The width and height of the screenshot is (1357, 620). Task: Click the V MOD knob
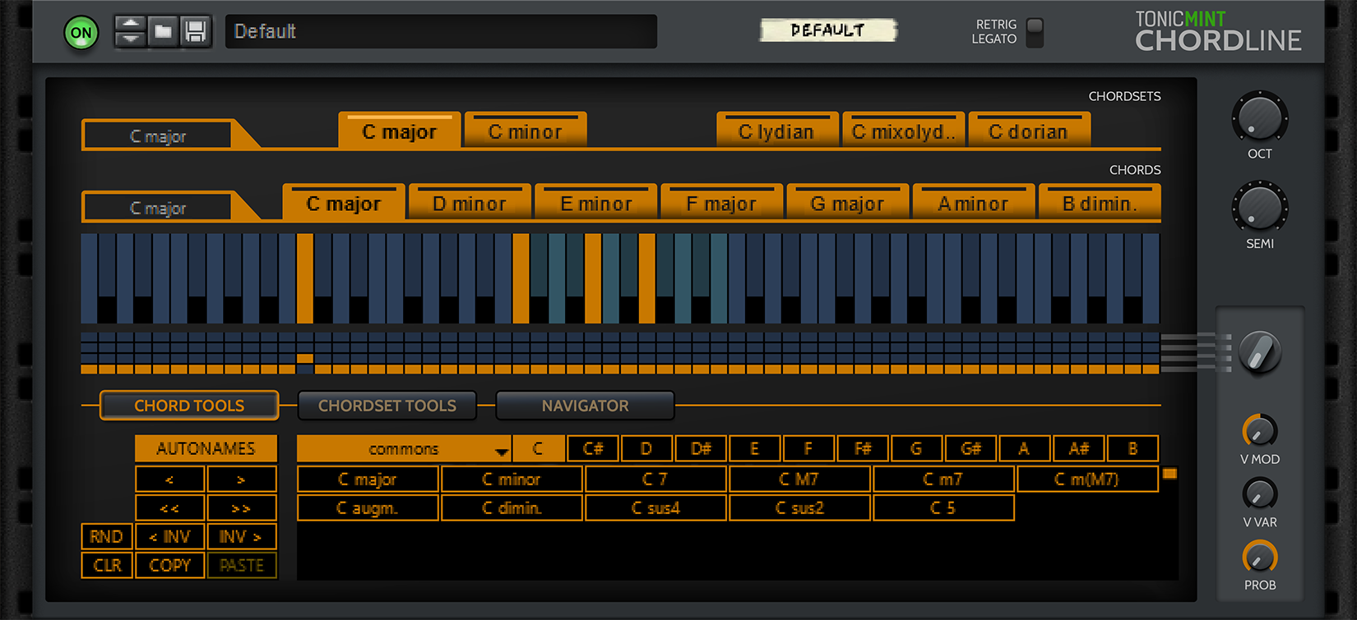click(1259, 431)
